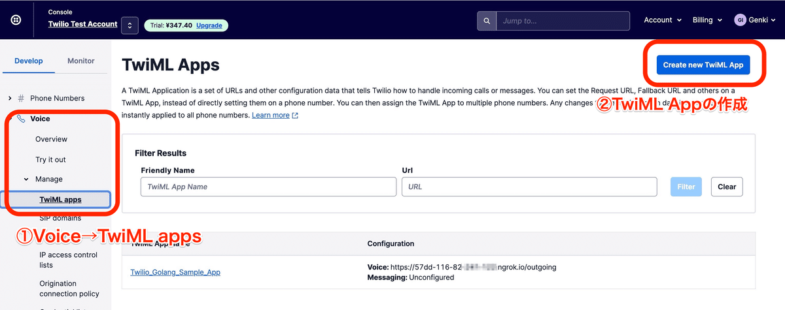785x310 pixels.
Task: Click the search magnifier icon
Action: [486, 21]
